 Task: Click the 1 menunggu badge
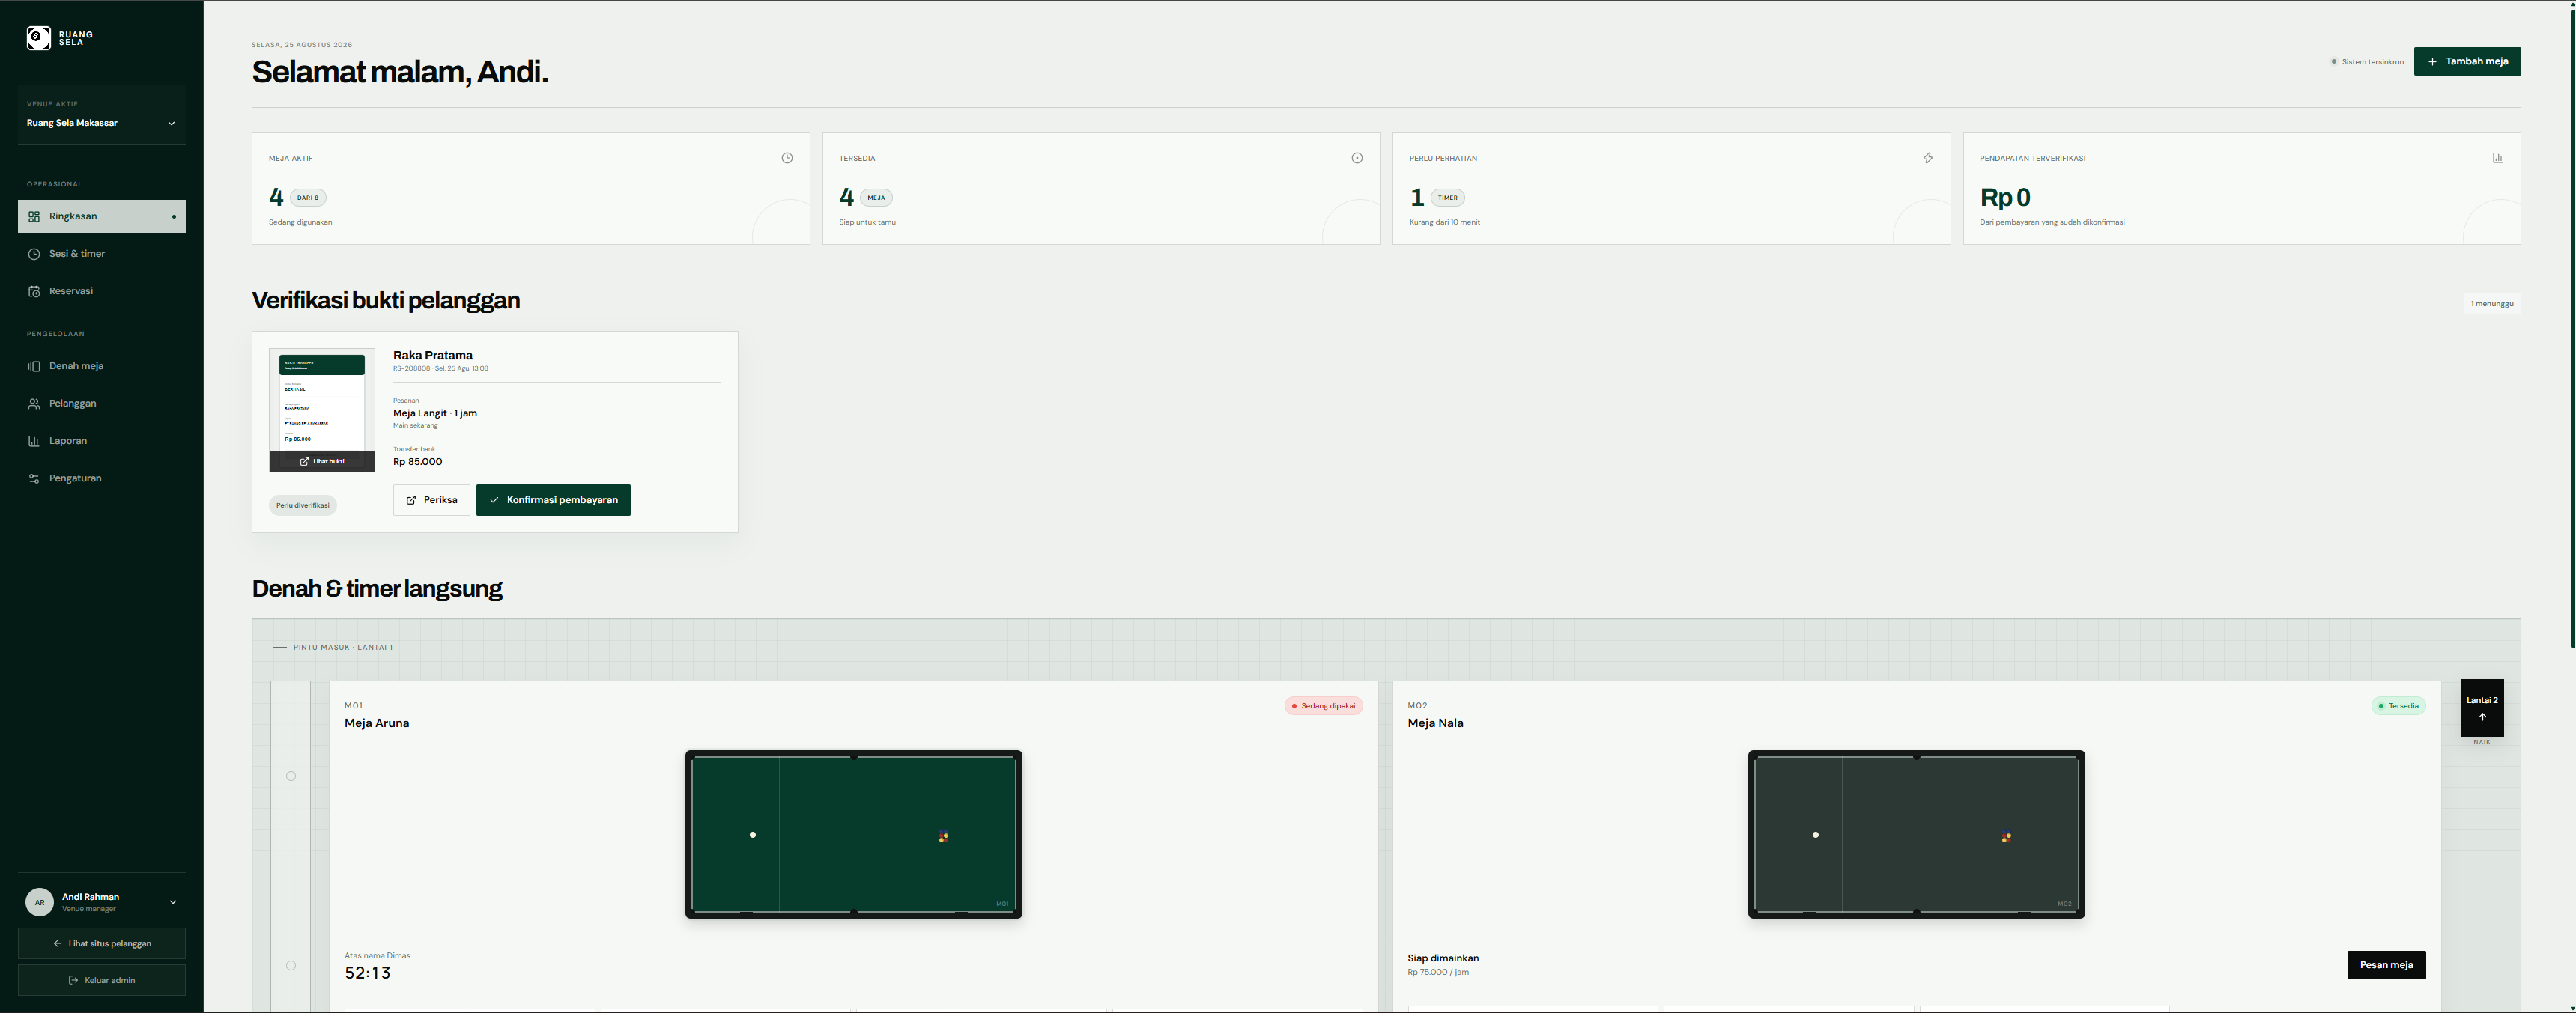click(2492, 304)
